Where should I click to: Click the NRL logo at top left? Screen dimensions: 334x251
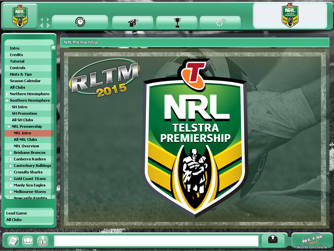(20, 16)
